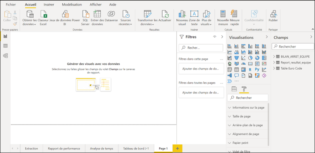Screen dimensions: 315x153
Task: Toggle Filters pane visibility eye icon
Action: tap(215, 37)
